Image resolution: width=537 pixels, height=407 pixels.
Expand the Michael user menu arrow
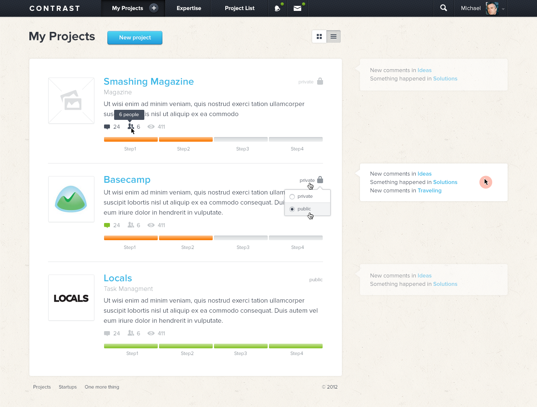tap(503, 9)
